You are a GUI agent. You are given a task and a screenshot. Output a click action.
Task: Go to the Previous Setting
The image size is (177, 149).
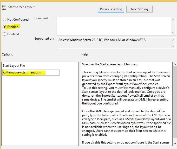(111, 9)
